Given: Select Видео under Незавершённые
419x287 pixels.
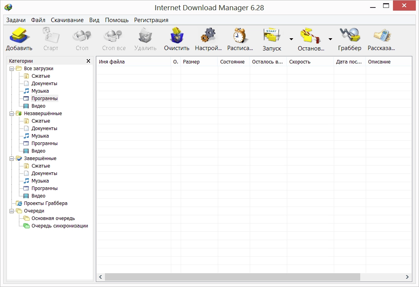Looking at the screenshot, I should tap(38, 151).
